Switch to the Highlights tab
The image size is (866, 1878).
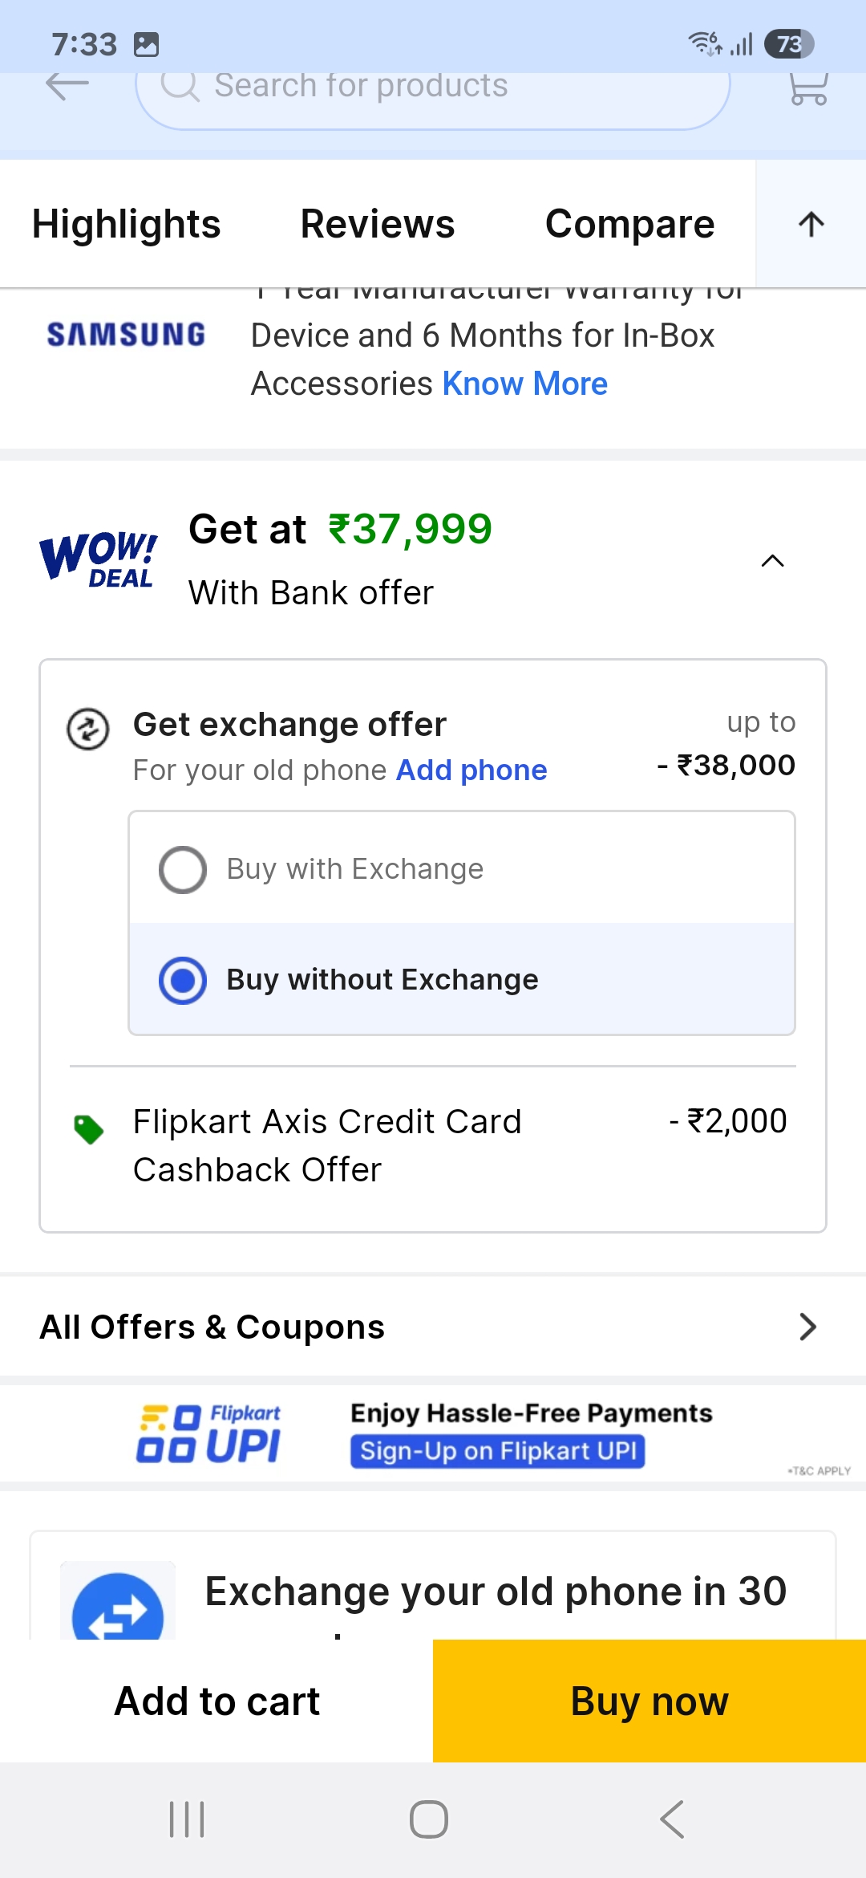click(127, 224)
